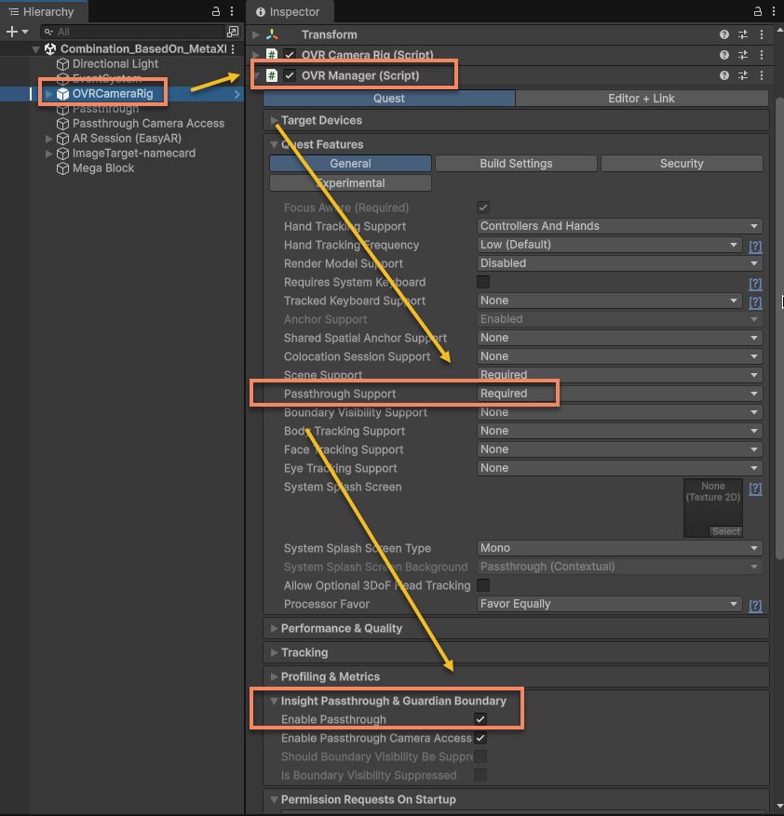Click the Mega Block cube icon
This screenshot has height=816, width=784.
62,168
